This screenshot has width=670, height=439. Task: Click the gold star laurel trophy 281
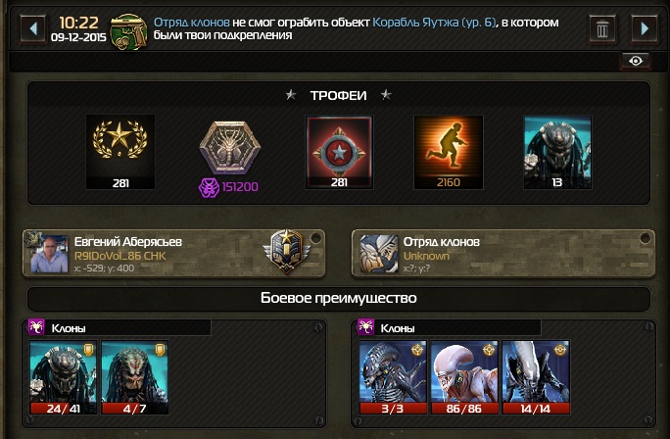click(120, 152)
